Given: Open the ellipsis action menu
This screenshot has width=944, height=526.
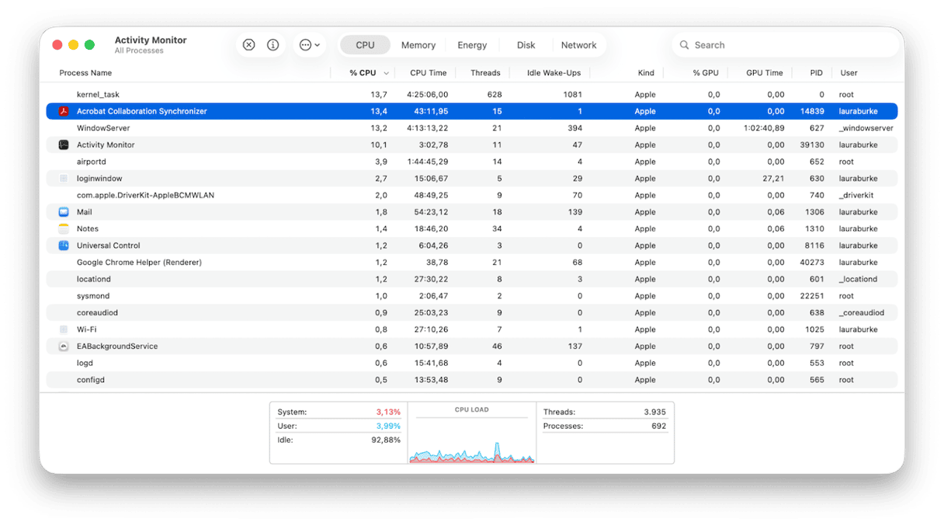Looking at the screenshot, I should 309,45.
